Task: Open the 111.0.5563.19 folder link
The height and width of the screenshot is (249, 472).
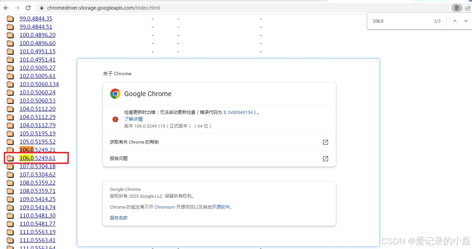Action: pos(37,232)
